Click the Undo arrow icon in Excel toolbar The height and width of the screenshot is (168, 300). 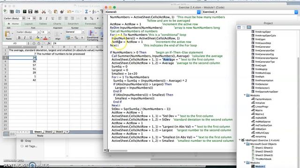tap(69, 12)
